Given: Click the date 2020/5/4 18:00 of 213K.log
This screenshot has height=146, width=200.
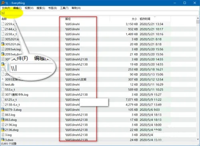Looking at the screenshot, I should pyautogui.click(x=150, y=125).
